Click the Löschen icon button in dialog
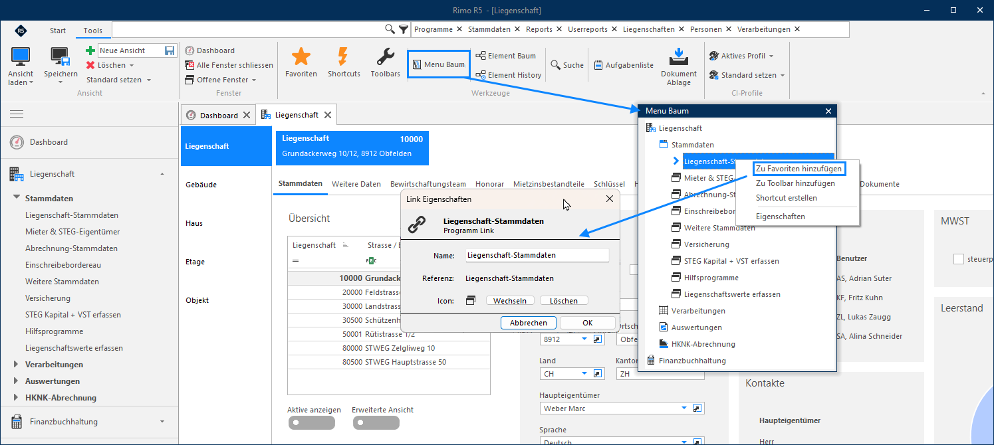The height and width of the screenshot is (445, 994). [564, 301]
